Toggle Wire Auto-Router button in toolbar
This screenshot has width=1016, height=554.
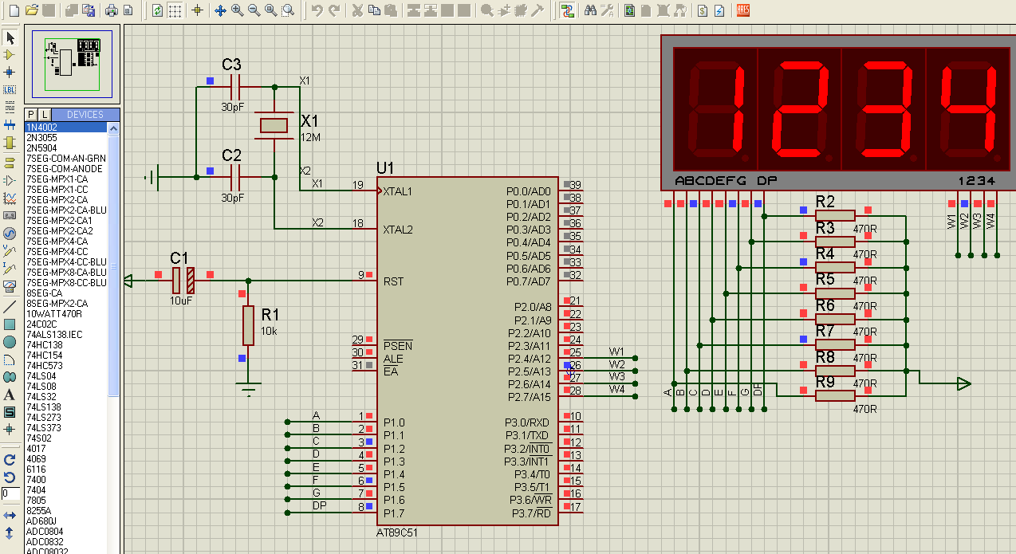pyautogui.click(x=567, y=10)
